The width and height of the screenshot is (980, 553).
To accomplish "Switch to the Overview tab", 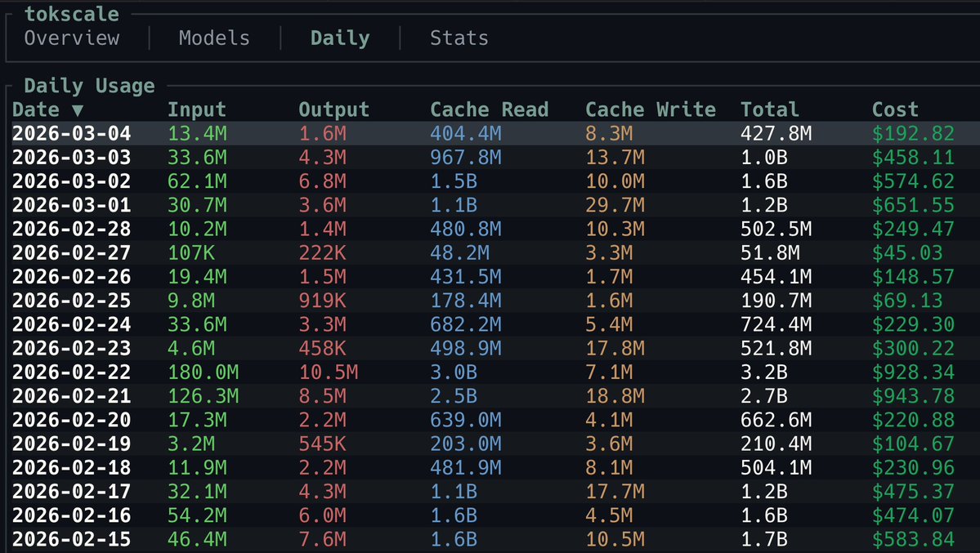I will (72, 38).
